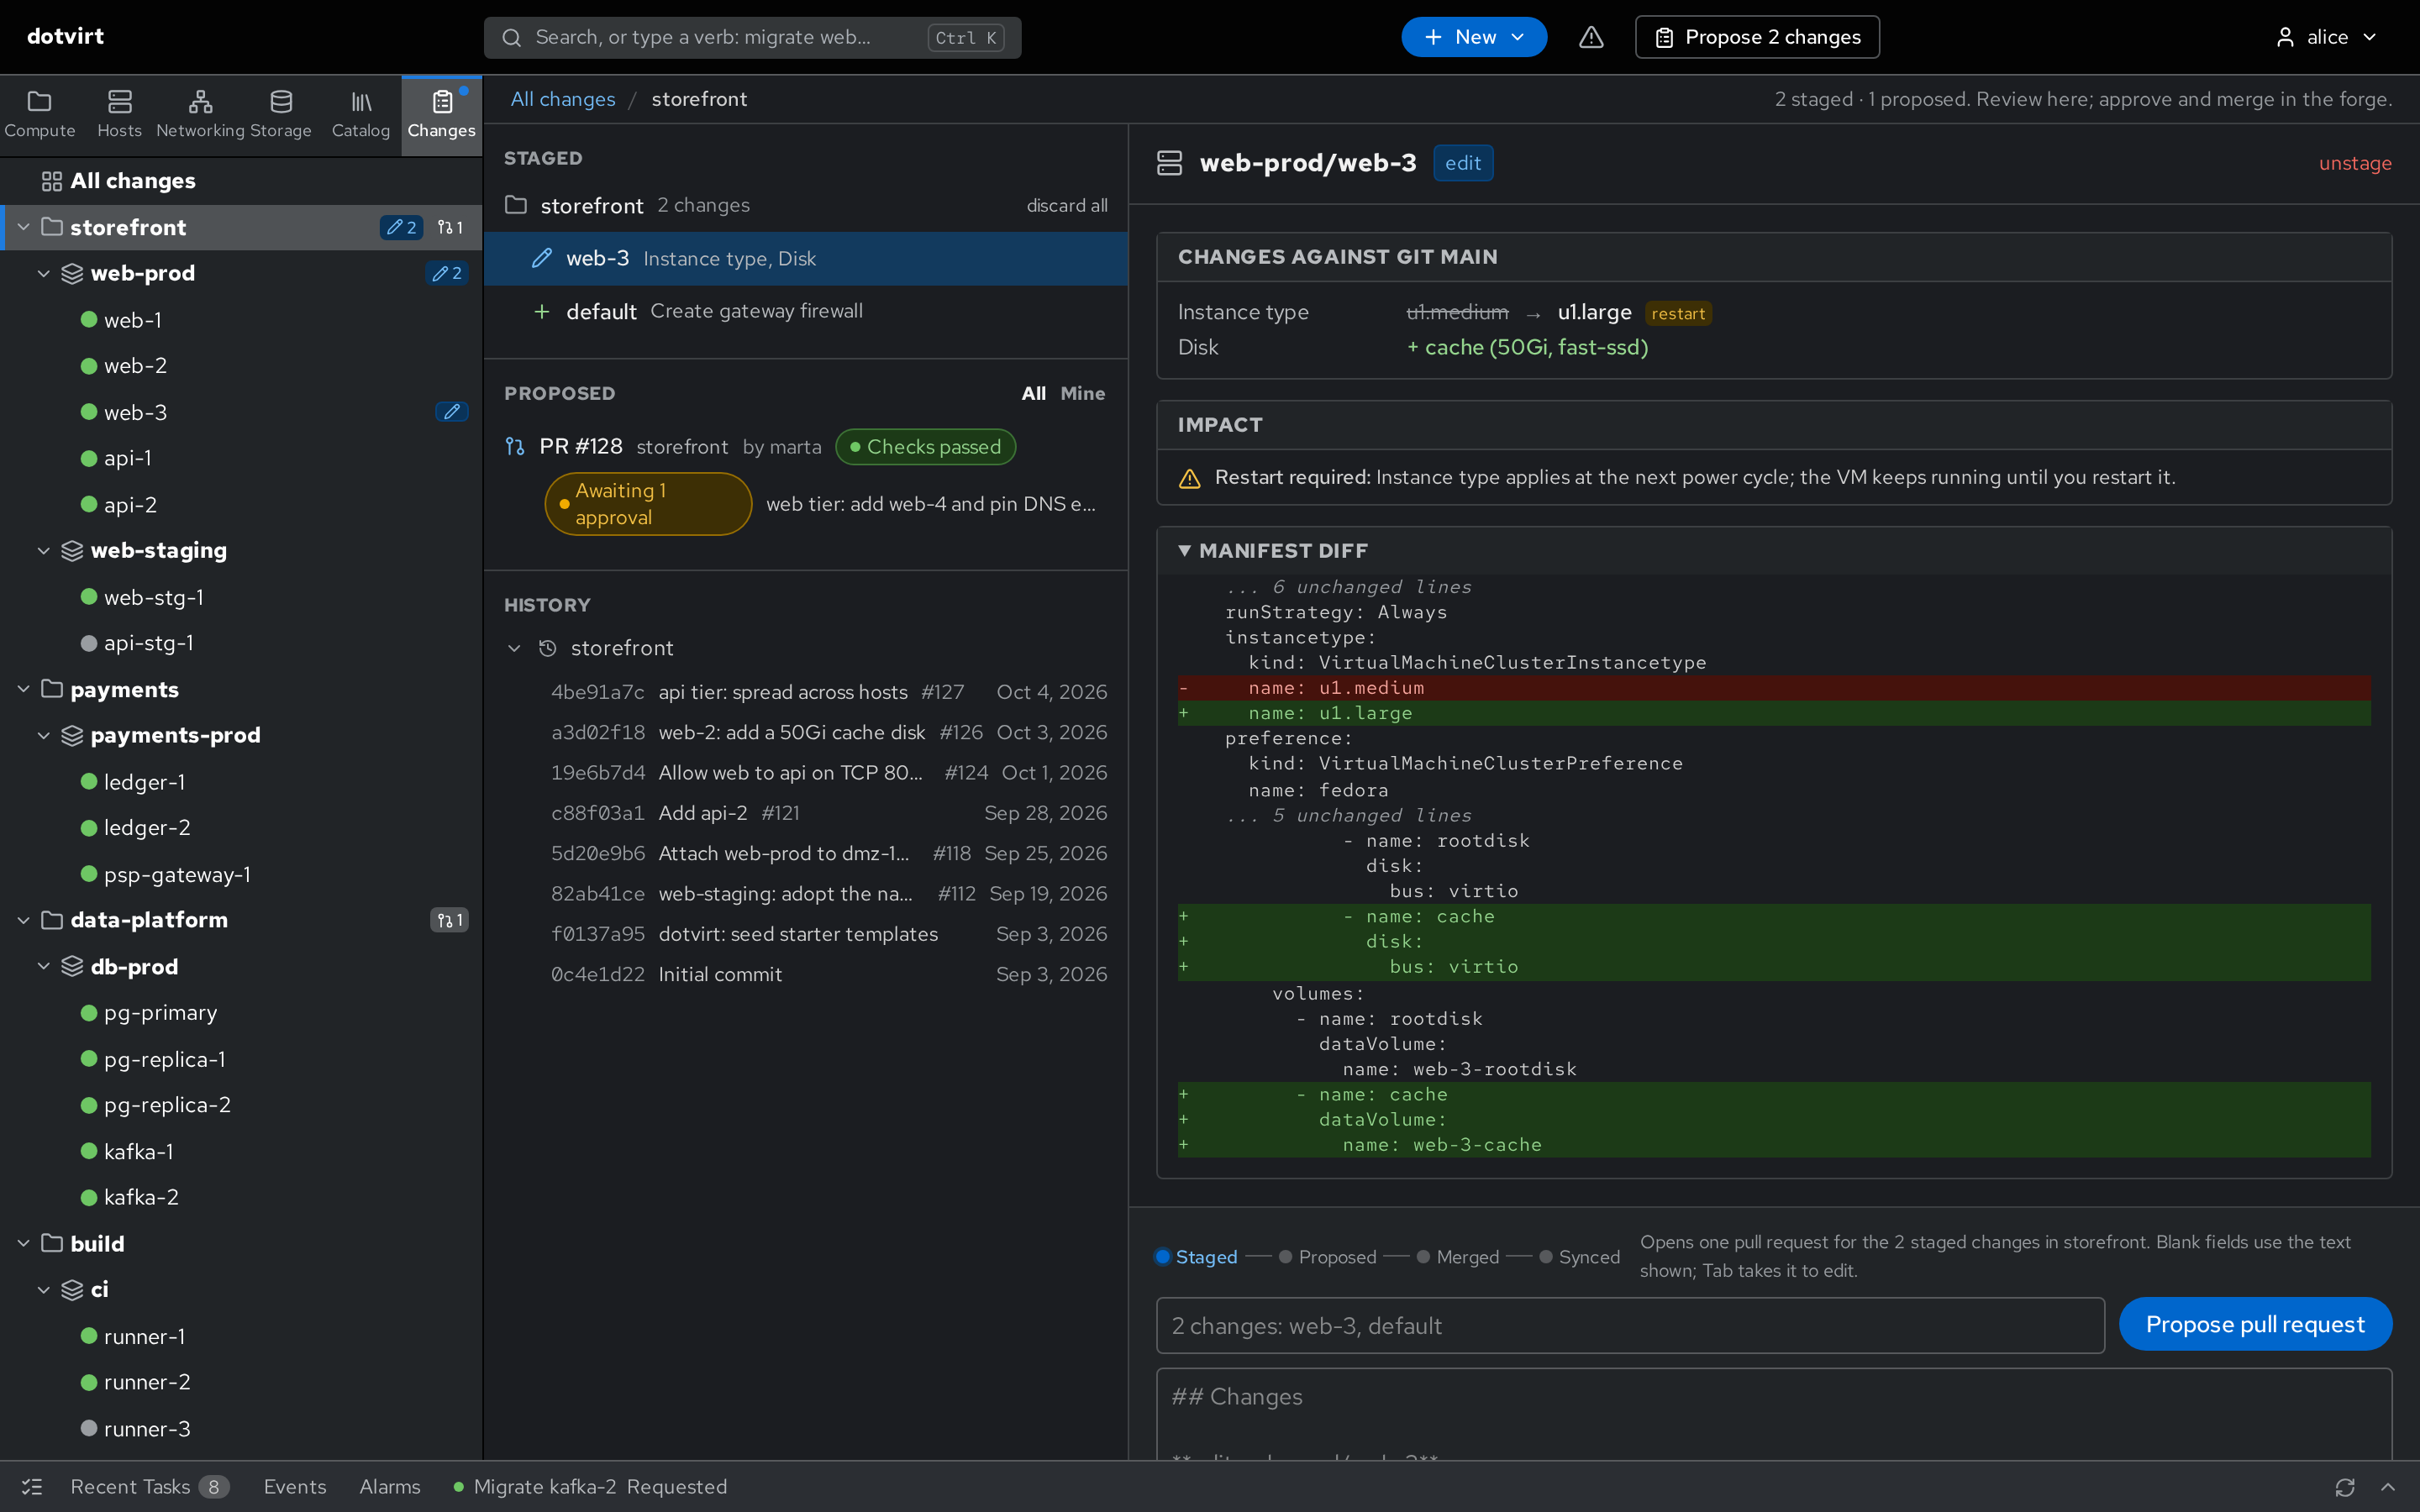The image size is (2420, 1512).
Task: Open Recent Tasks in the status bar
Action: tap(150, 1487)
